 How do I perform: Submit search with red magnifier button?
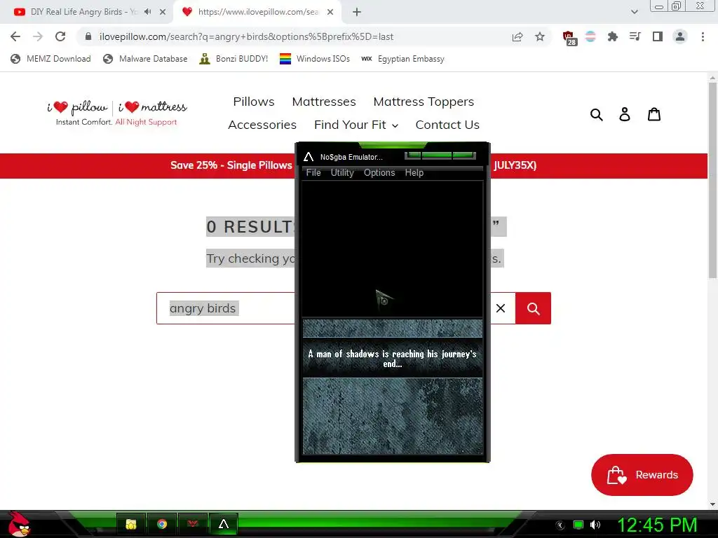(533, 308)
